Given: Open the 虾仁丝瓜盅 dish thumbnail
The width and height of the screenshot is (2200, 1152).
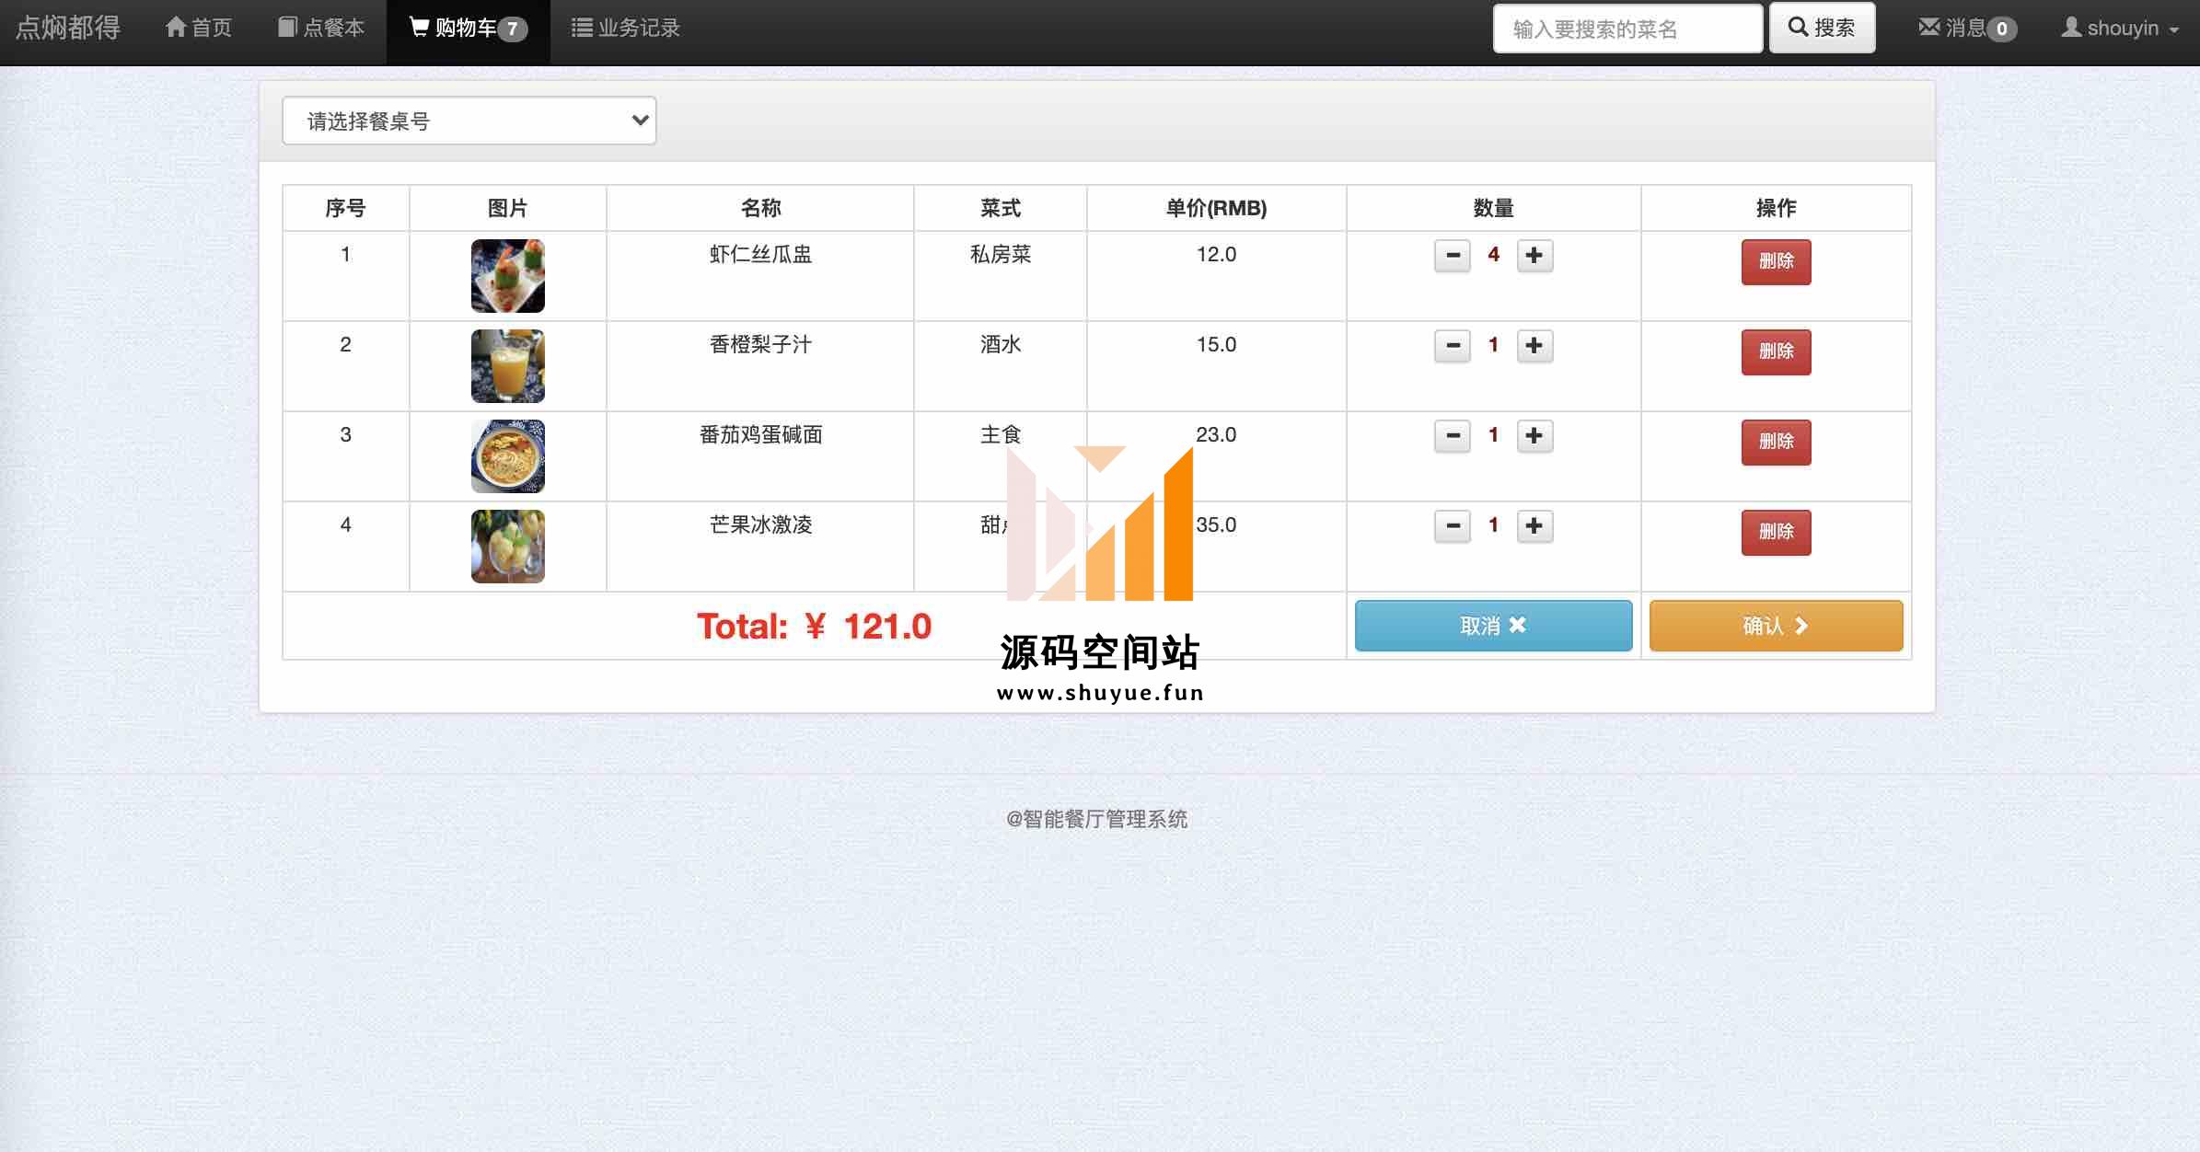Looking at the screenshot, I should pos(508,276).
